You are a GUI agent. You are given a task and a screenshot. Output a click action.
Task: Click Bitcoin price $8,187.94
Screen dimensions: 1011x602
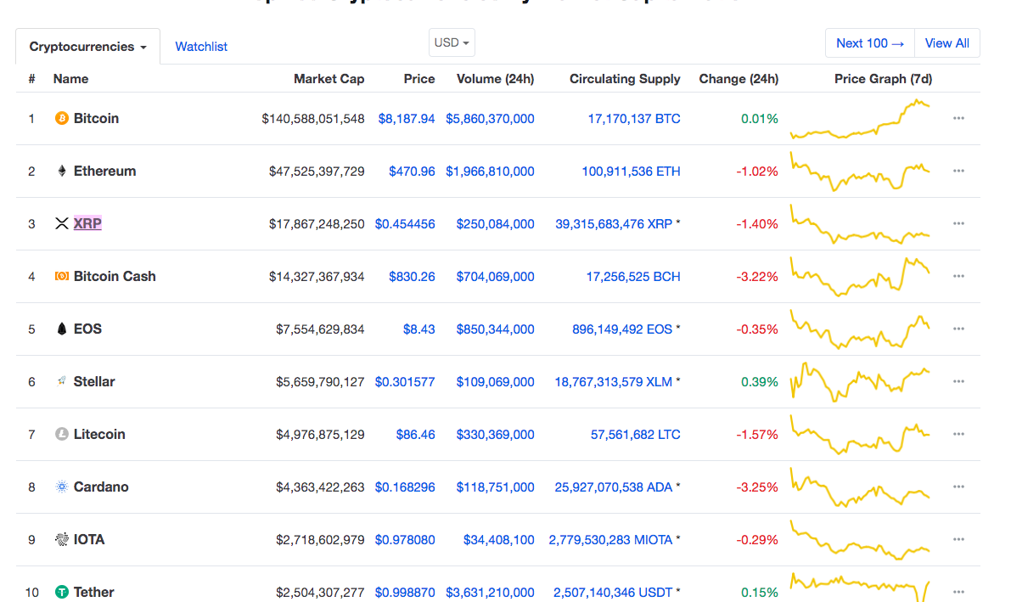click(x=407, y=119)
